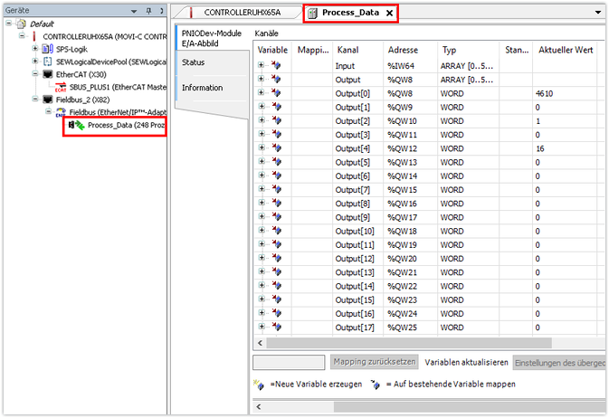Expand the Input channel row
The height and width of the screenshot is (418, 609).
click(262, 66)
